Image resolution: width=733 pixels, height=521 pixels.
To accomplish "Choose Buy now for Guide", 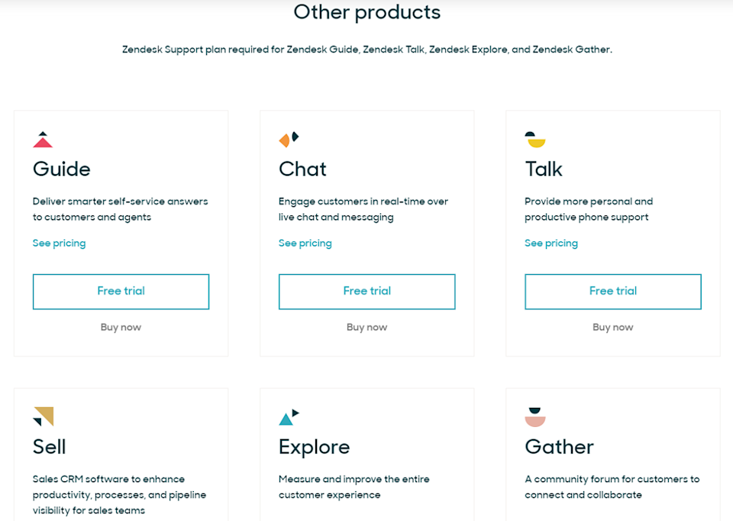I will (x=121, y=328).
